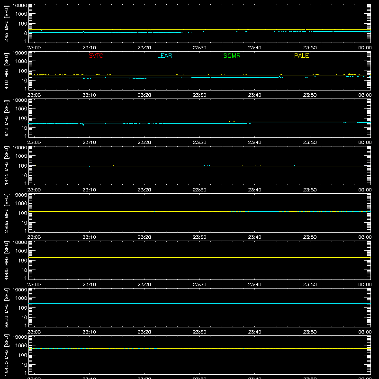Select the 4995 MHz [SFU] axis title
This screenshot has height=379, width=379.
(6, 260)
